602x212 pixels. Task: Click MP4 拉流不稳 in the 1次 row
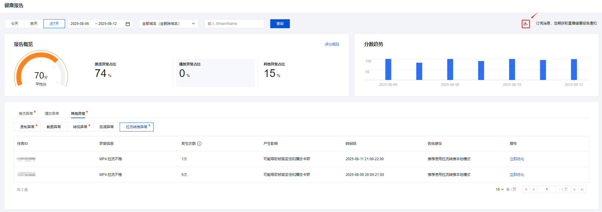(x=110, y=159)
